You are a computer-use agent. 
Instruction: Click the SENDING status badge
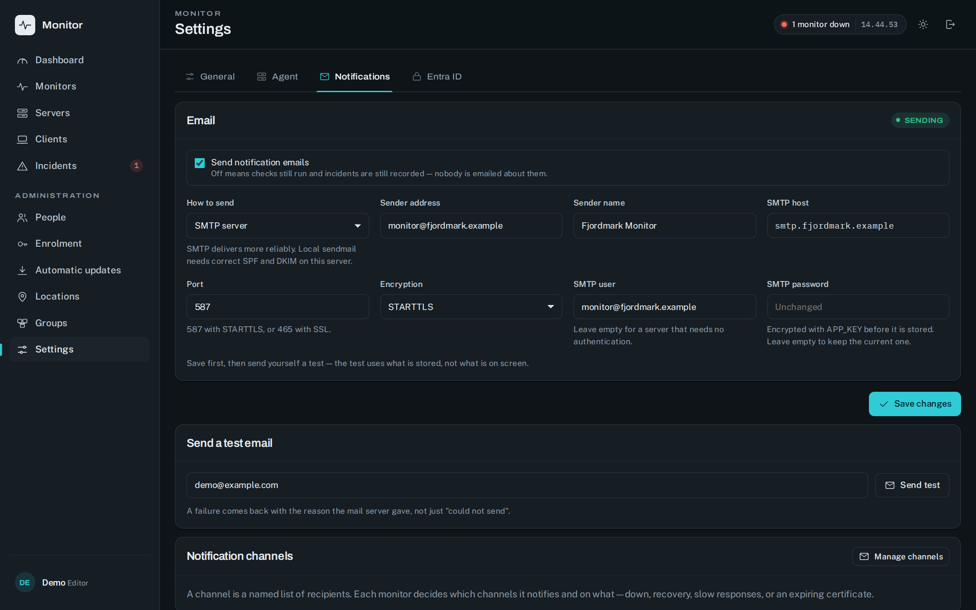(920, 120)
